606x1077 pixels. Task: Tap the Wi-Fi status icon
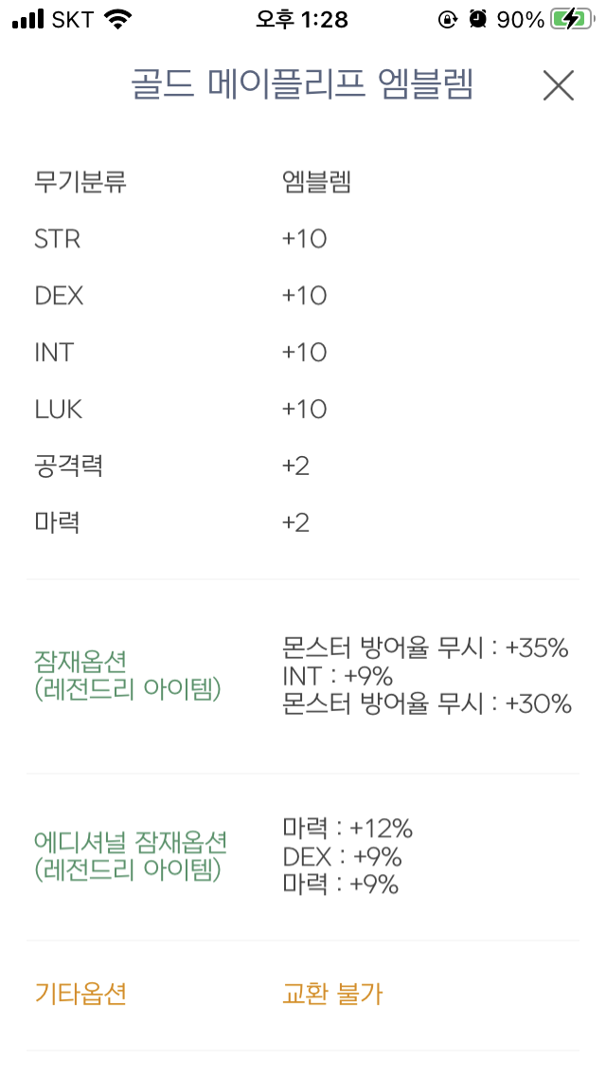118,19
